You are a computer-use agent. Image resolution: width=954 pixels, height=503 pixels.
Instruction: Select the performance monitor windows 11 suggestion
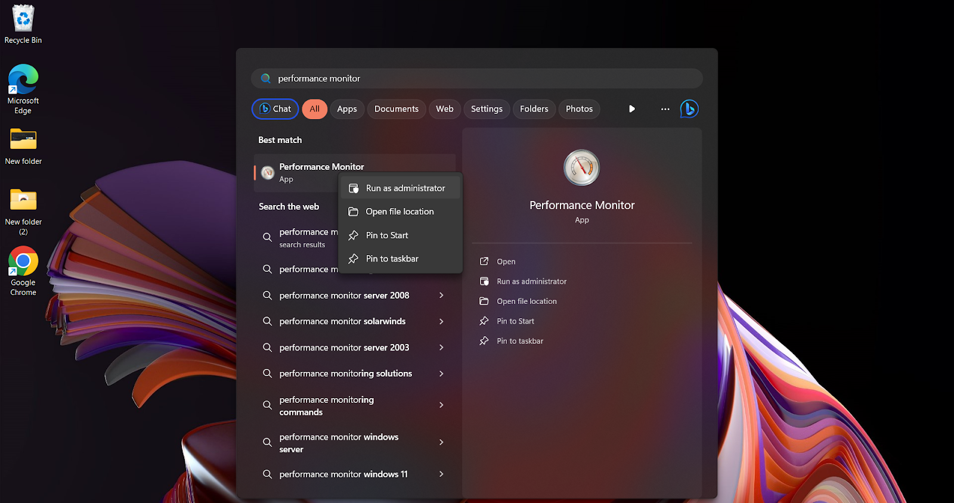355,474
